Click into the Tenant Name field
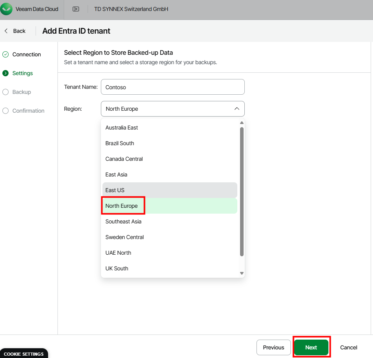 coord(172,87)
